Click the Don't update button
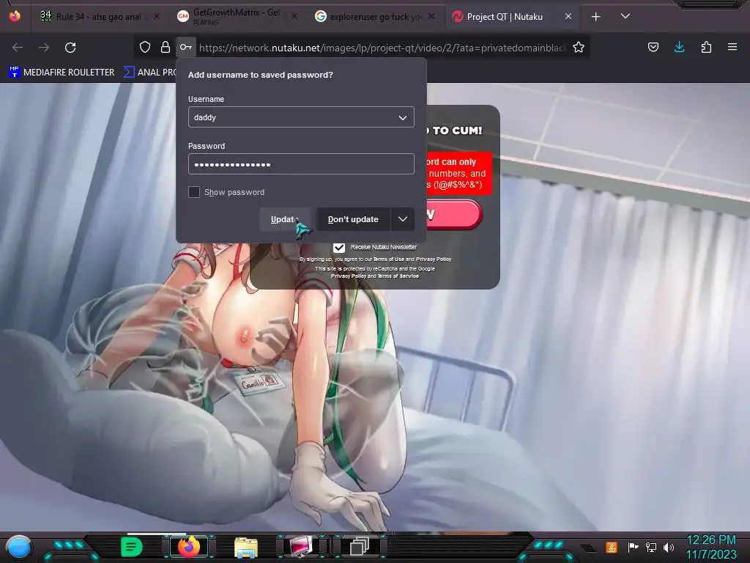Screen dimensions: 750x563 [353, 219]
